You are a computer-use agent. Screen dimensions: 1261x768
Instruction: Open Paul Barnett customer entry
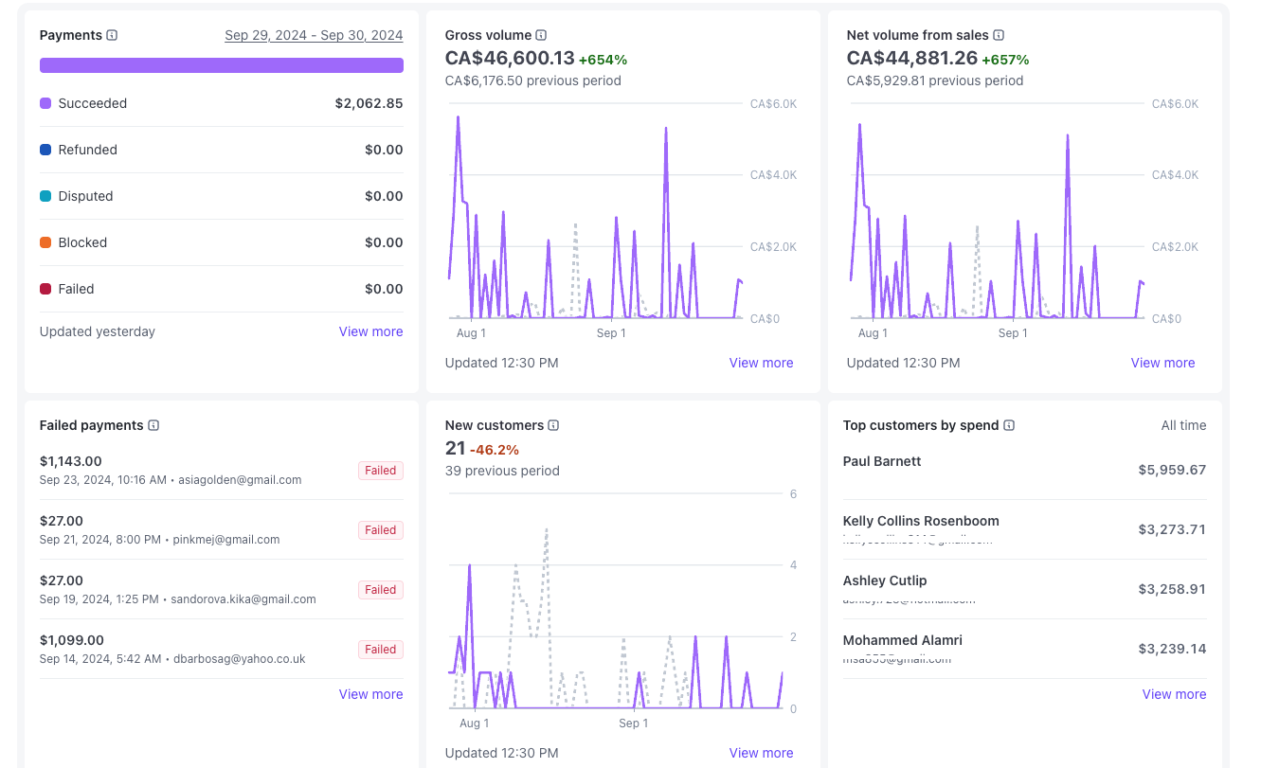pos(882,461)
